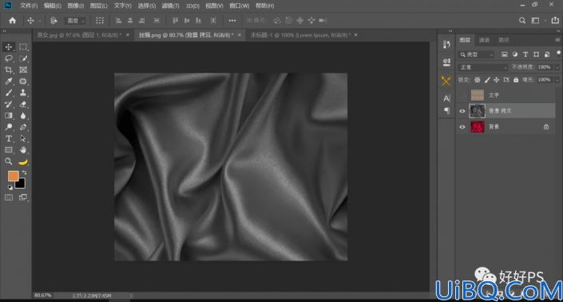The width and height of the screenshot is (563, 302).
Task: Click the Home button in options bar
Action: click(x=13, y=21)
